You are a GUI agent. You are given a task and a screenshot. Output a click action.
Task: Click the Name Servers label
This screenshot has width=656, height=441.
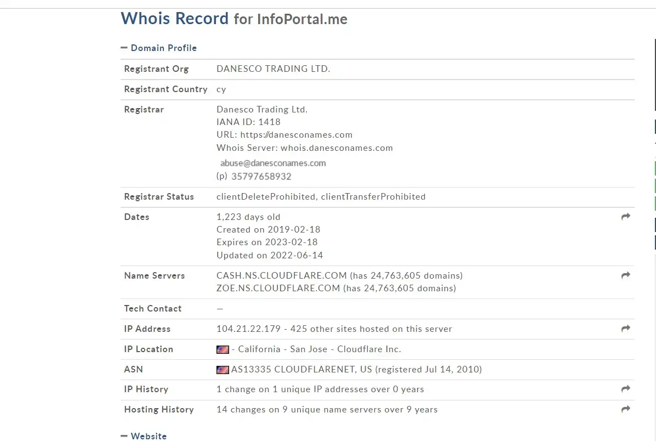(155, 275)
